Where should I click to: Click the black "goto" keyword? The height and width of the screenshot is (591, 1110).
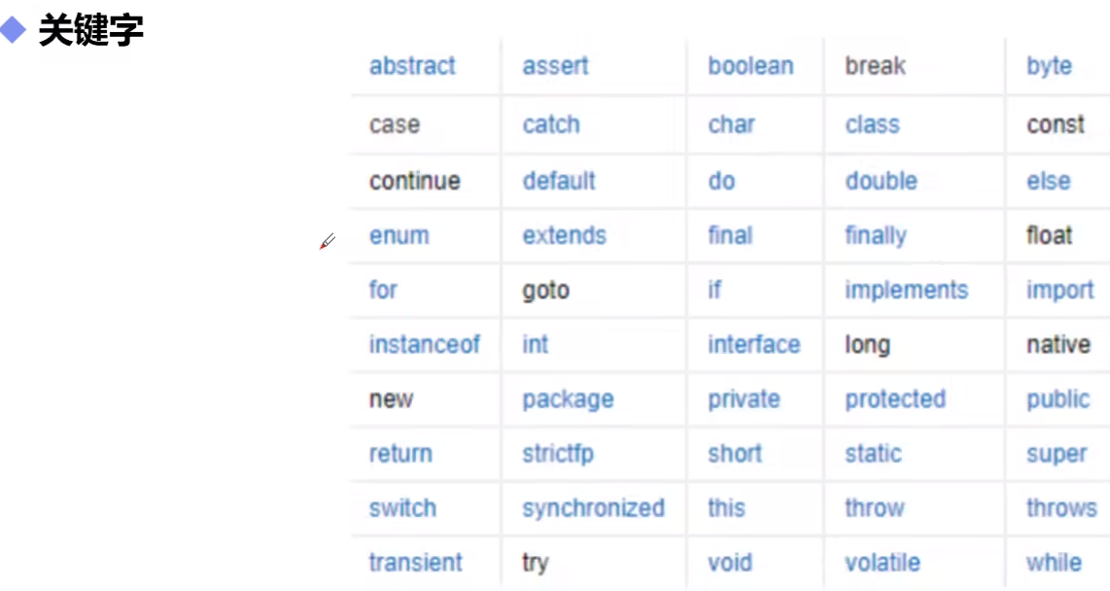[545, 290]
